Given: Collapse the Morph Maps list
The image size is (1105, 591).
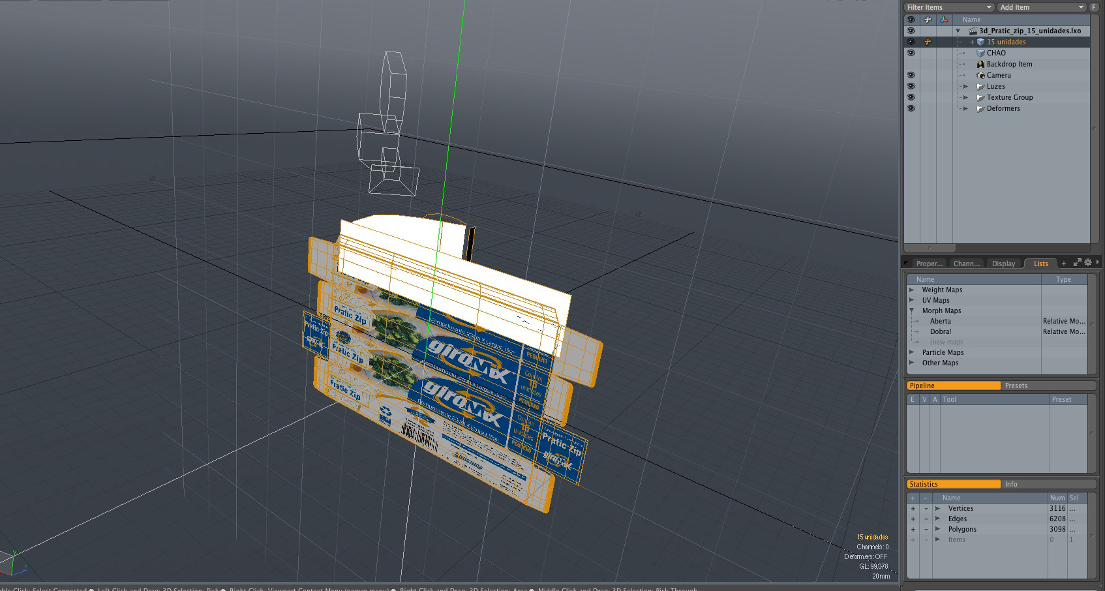Looking at the screenshot, I should click(912, 311).
